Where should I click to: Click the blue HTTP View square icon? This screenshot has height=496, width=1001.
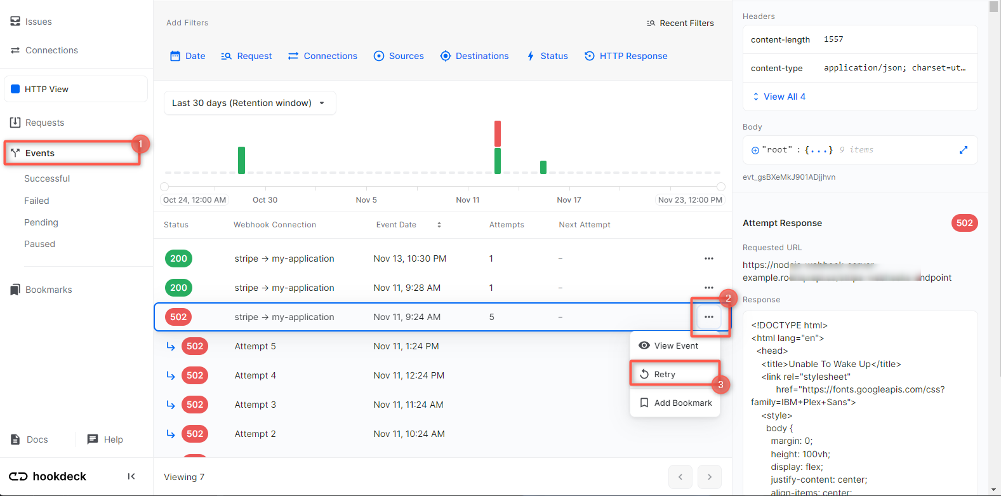coord(16,89)
